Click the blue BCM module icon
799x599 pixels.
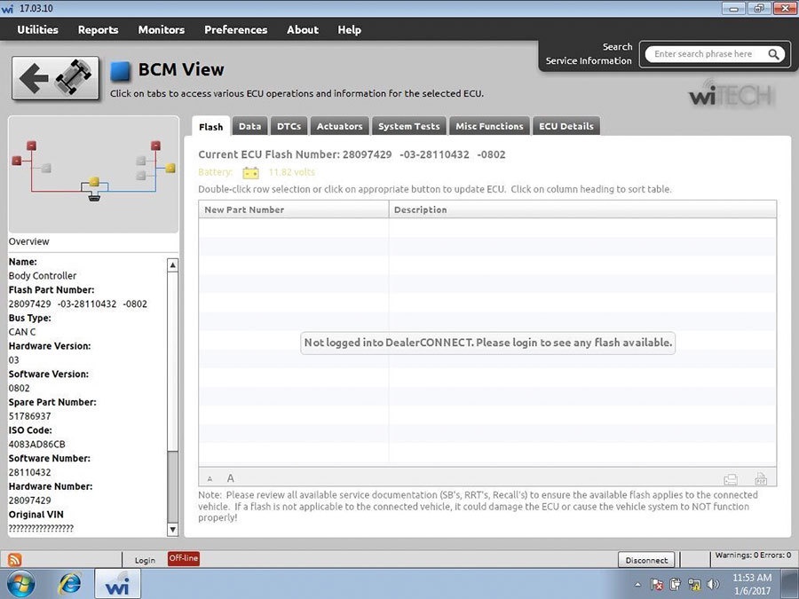(x=122, y=71)
